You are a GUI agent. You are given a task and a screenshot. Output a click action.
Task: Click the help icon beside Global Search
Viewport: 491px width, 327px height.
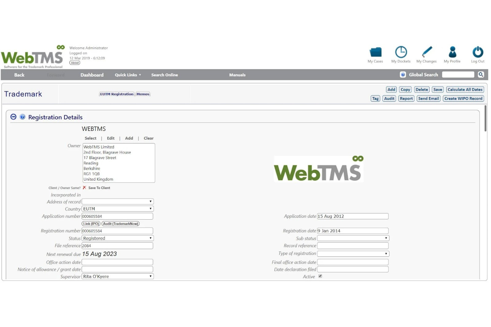[403, 75]
